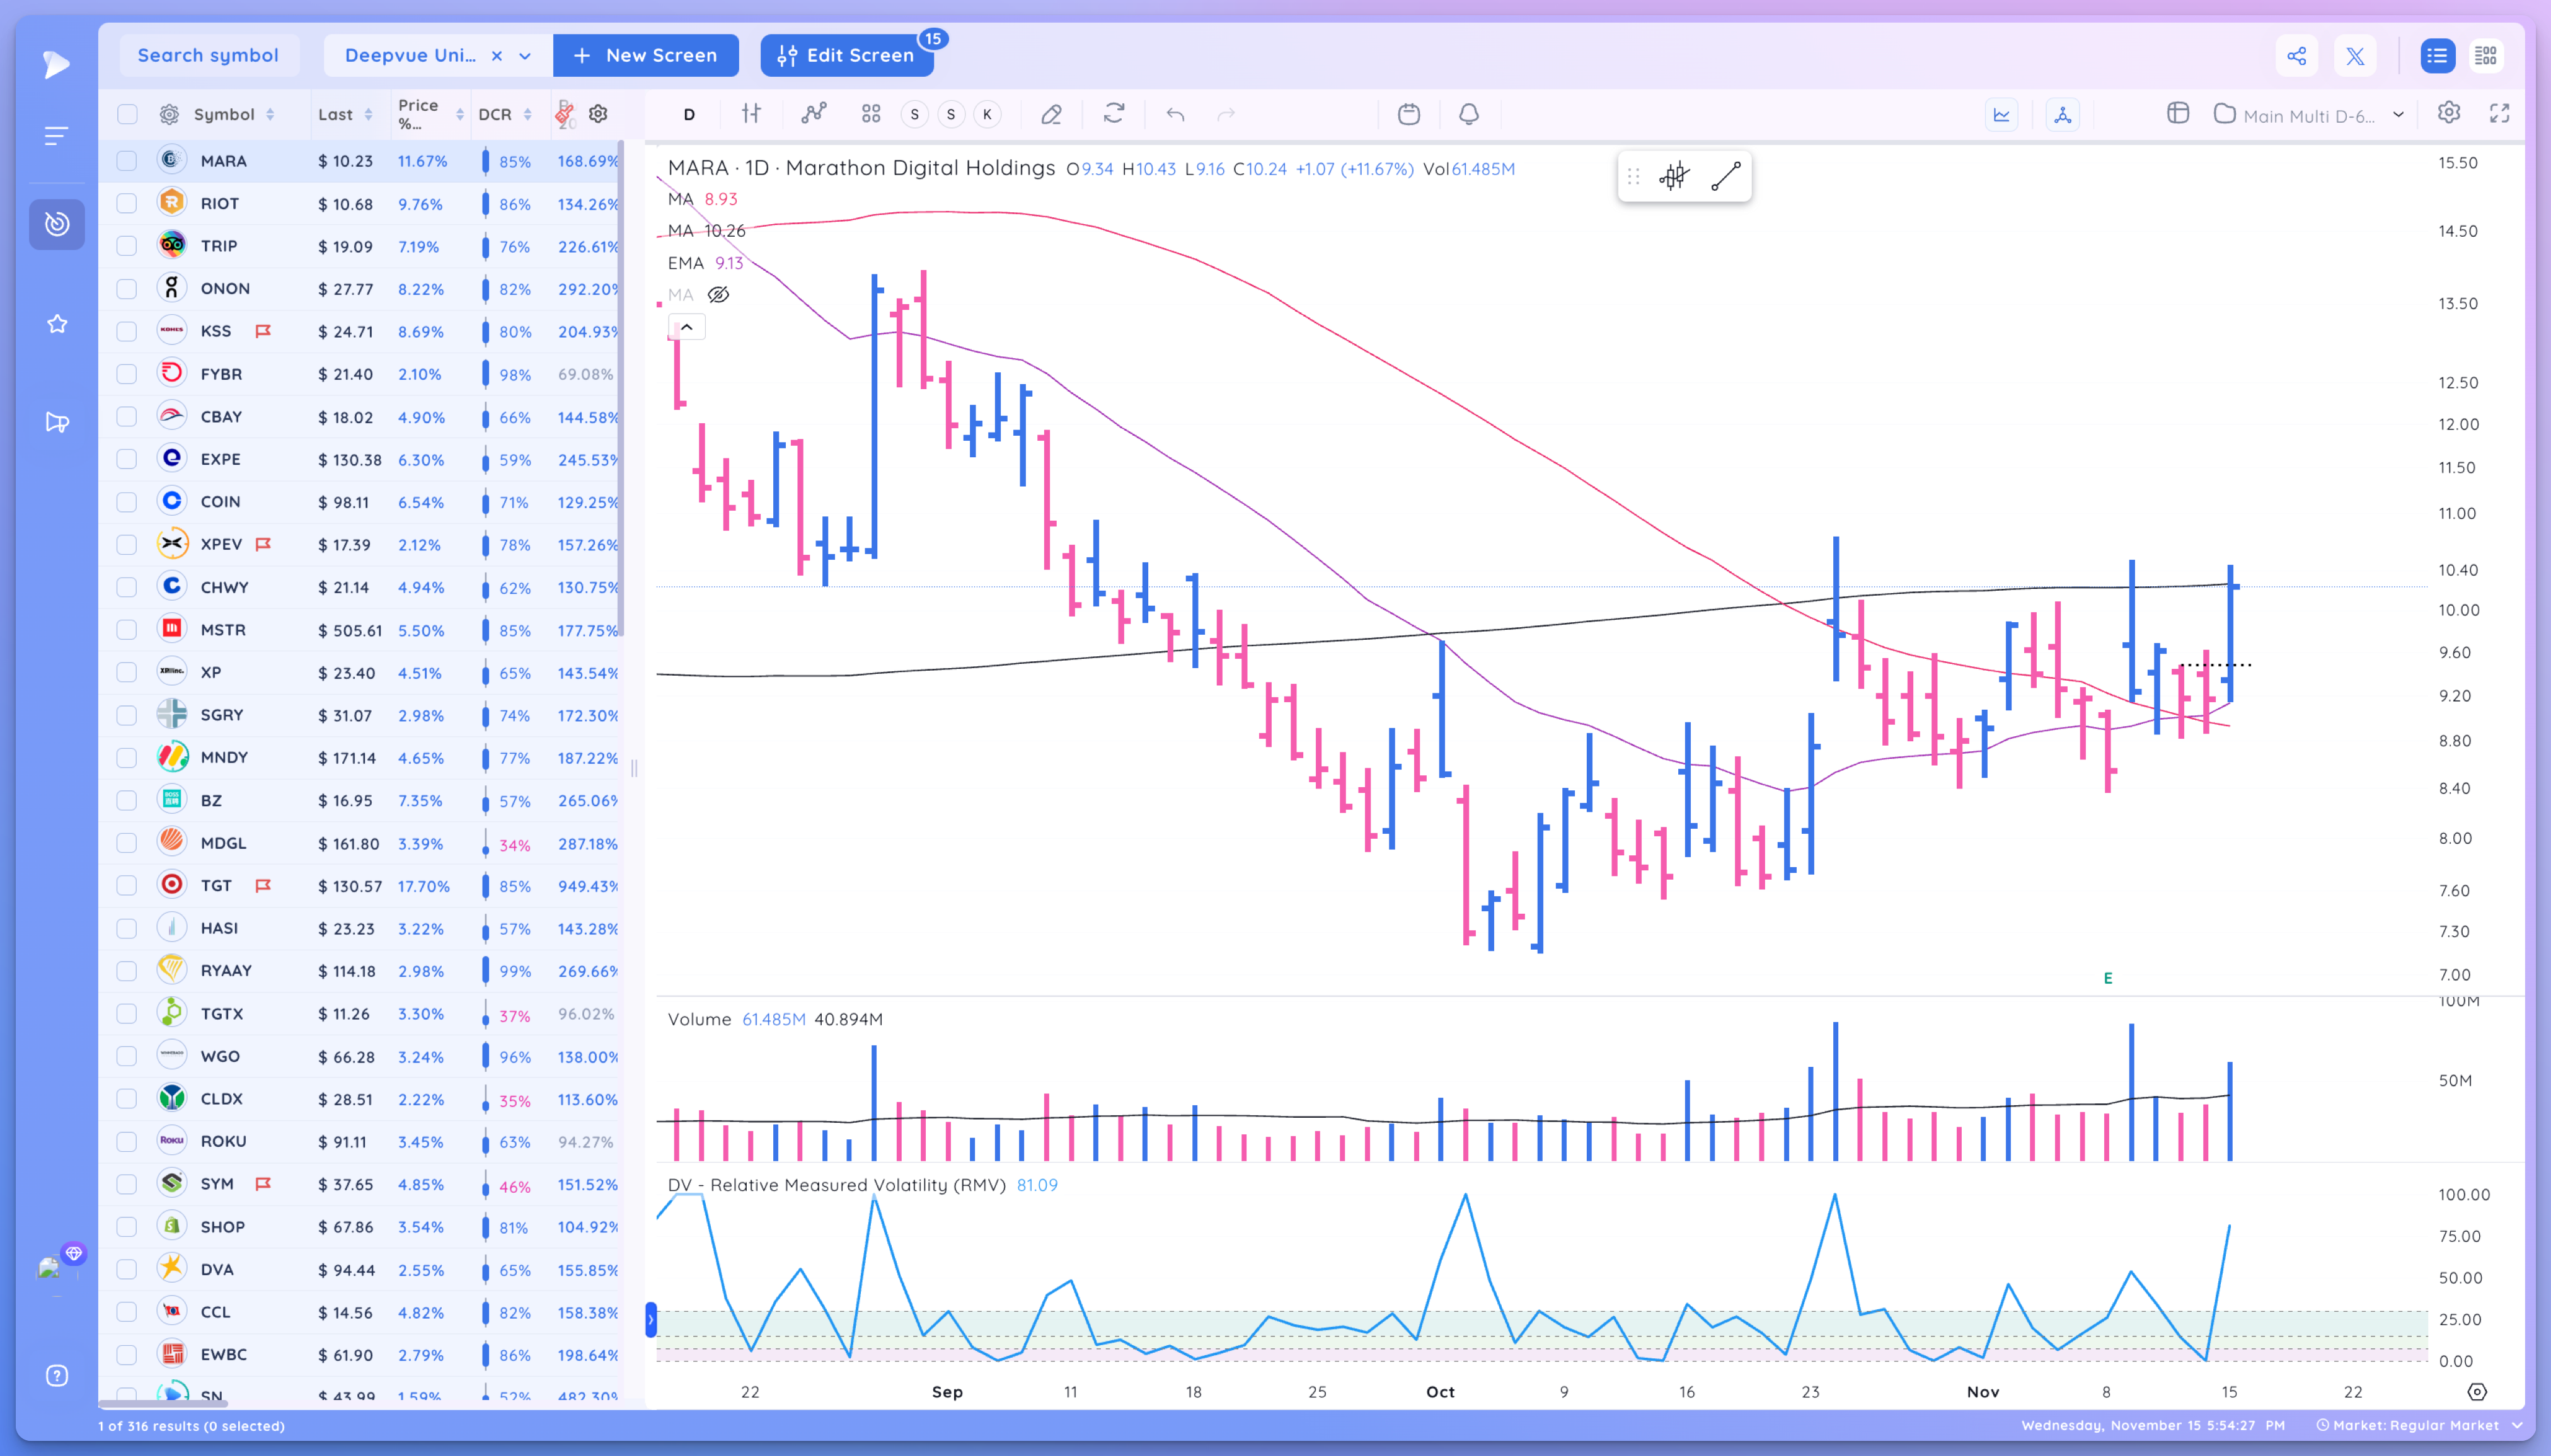The image size is (2551, 1456).
Task: Clear the Deepvue Universe screen selection
Action: 496,56
